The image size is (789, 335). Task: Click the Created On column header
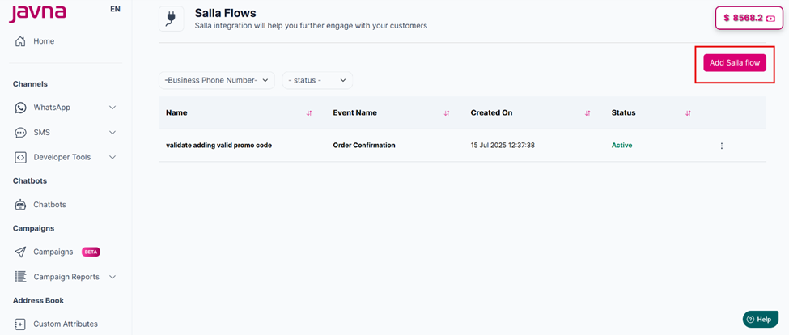click(x=492, y=112)
